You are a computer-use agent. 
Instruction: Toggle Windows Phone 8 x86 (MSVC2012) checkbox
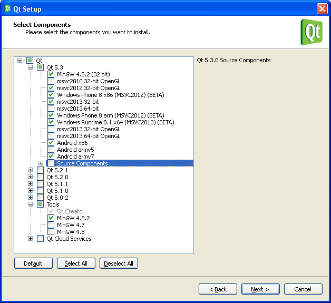point(51,95)
